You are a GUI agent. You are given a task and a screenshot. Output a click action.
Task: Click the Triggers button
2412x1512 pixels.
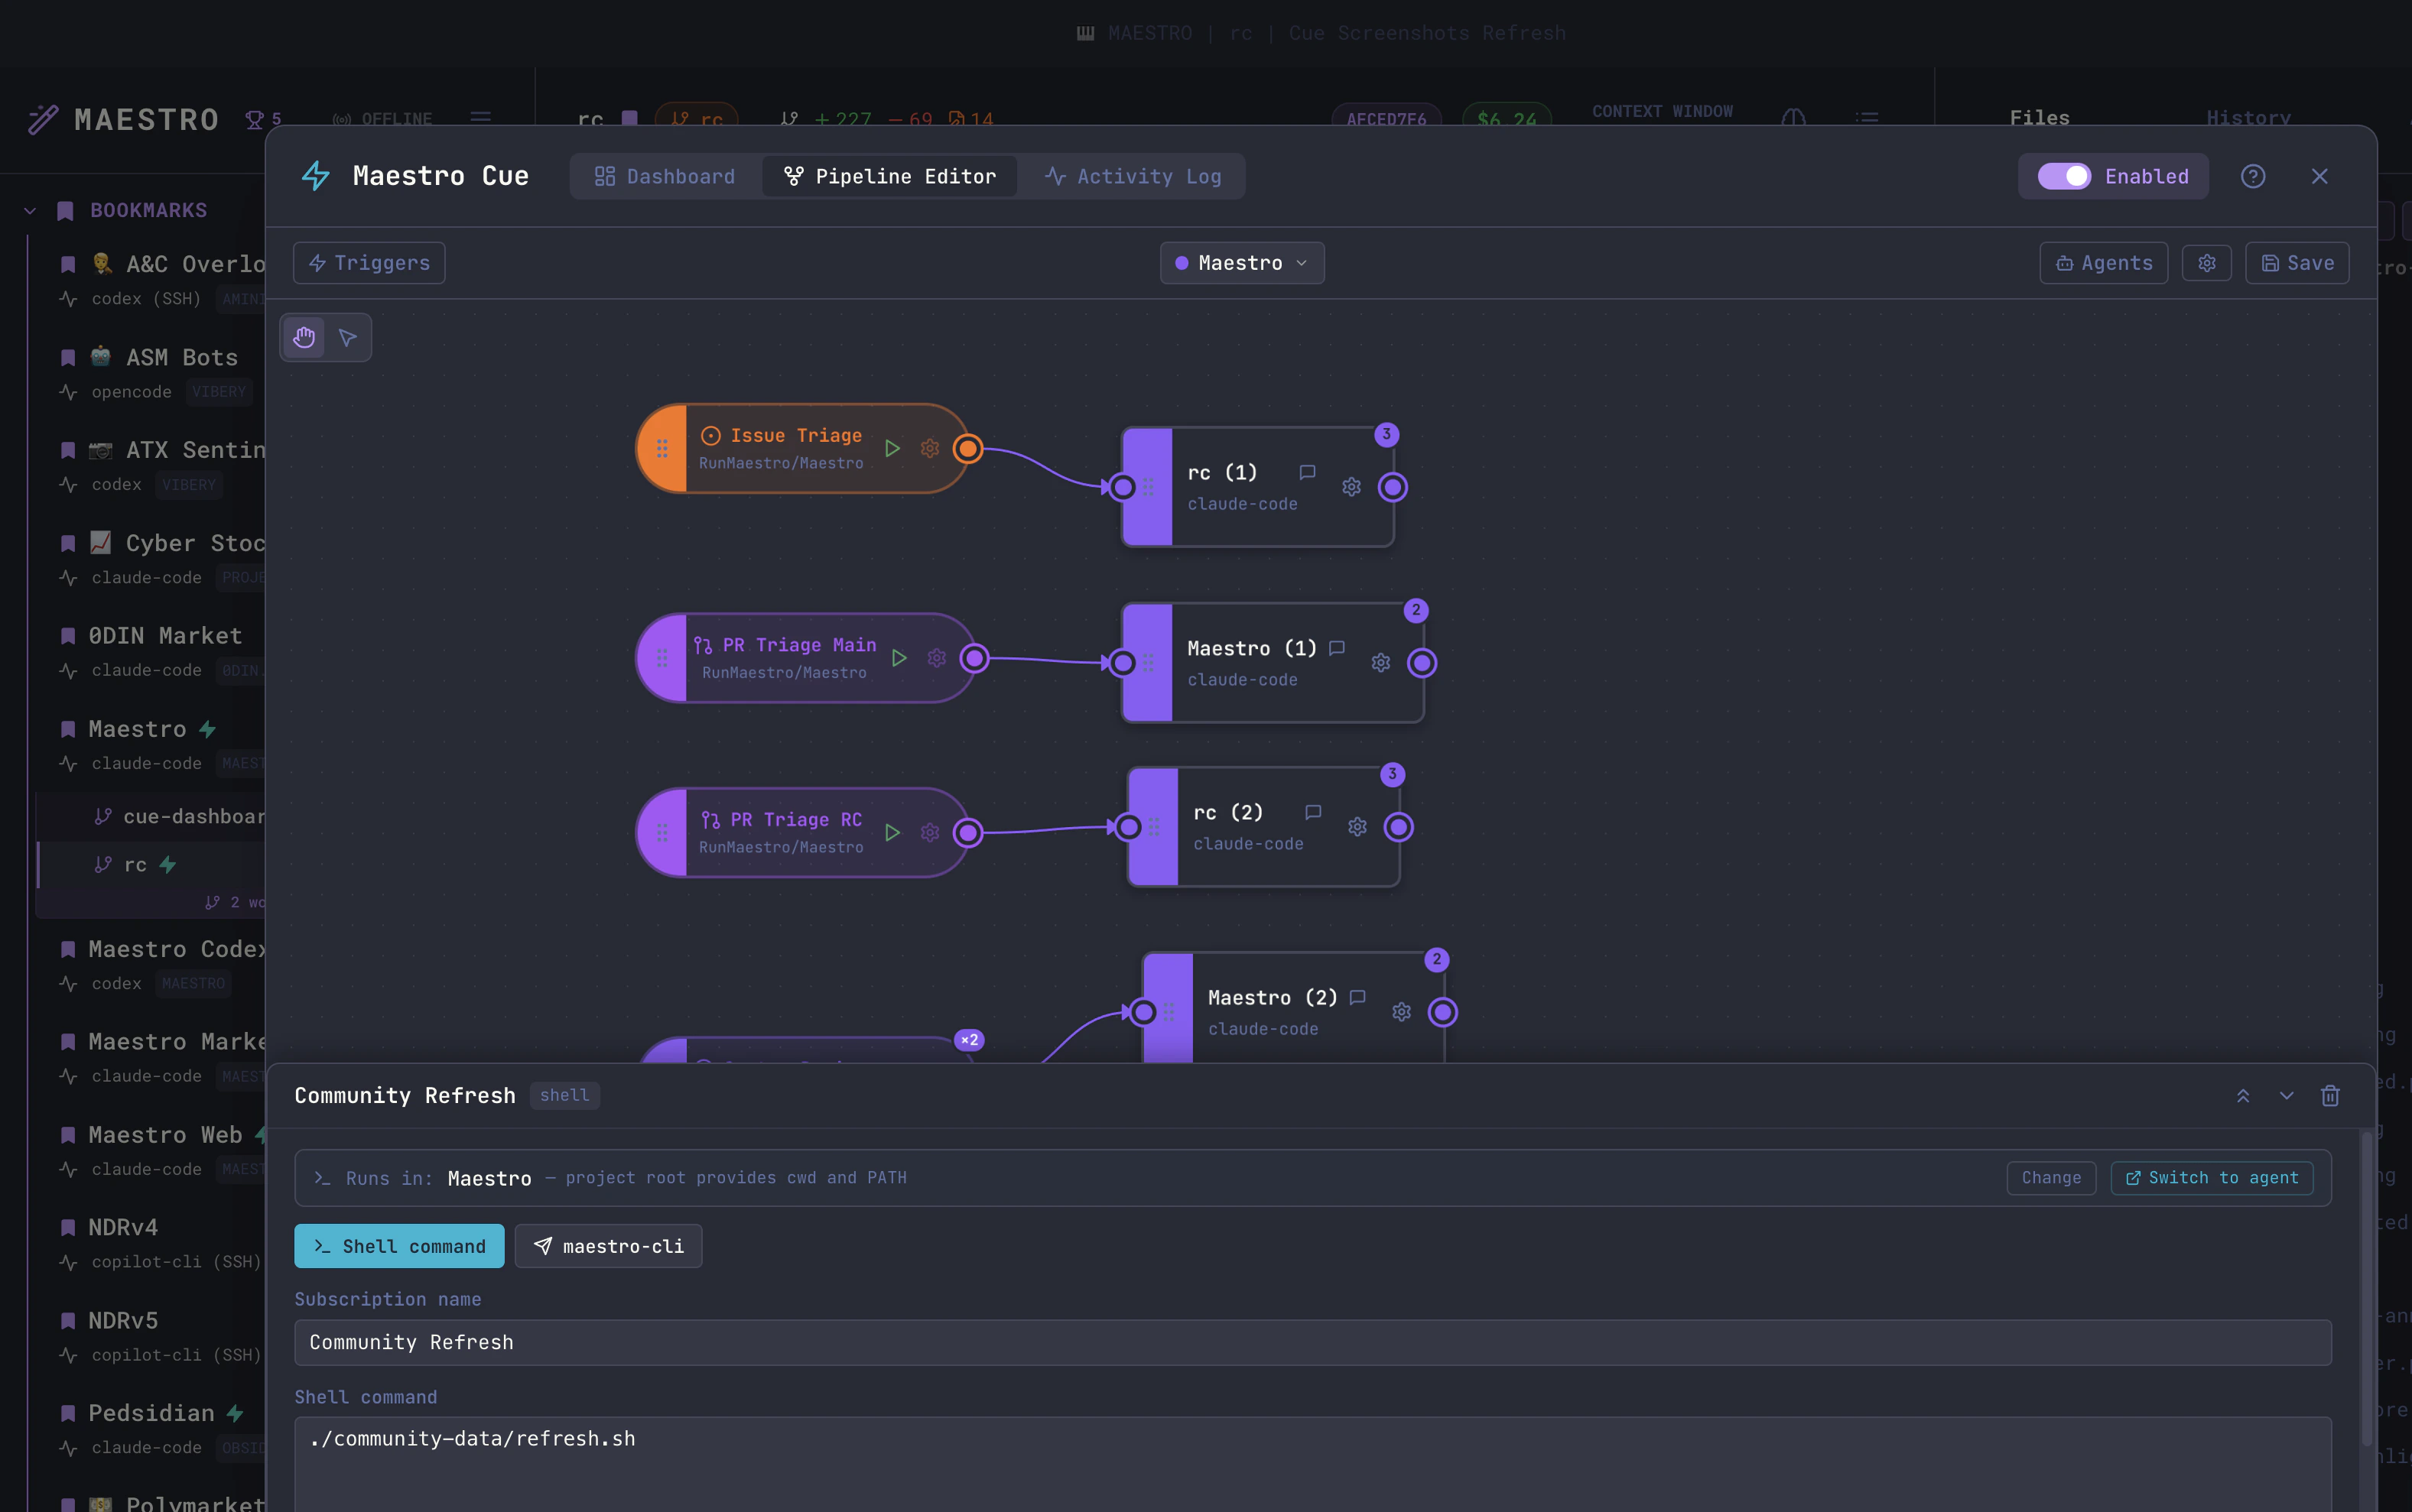369,263
